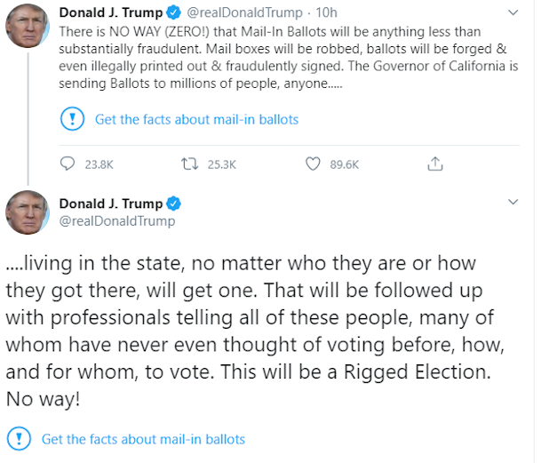
Task: Click verified badge in first tweet header
Action: pos(175,12)
